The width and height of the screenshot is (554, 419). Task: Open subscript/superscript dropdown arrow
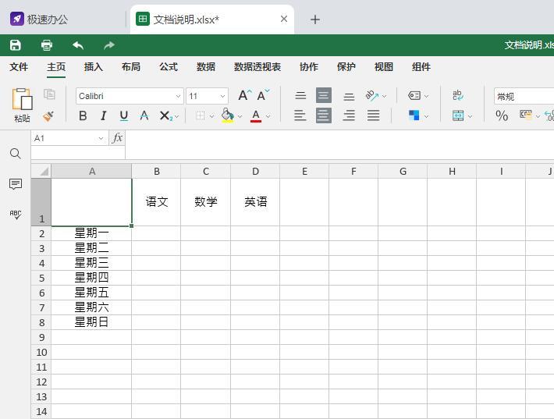pyautogui.click(x=176, y=116)
